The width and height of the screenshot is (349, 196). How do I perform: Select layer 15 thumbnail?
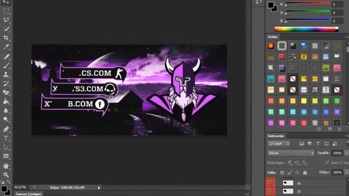click(x=288, y=191)
